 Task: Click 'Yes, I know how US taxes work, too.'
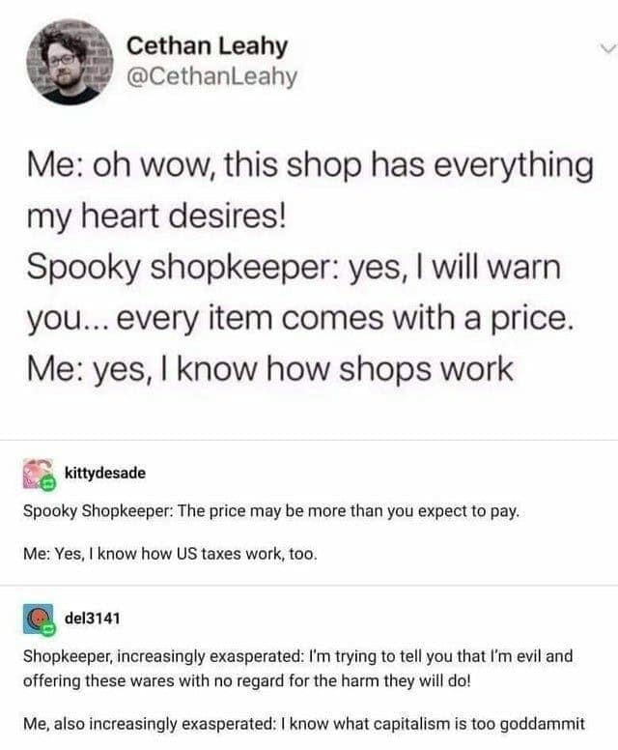coord(185,554)
